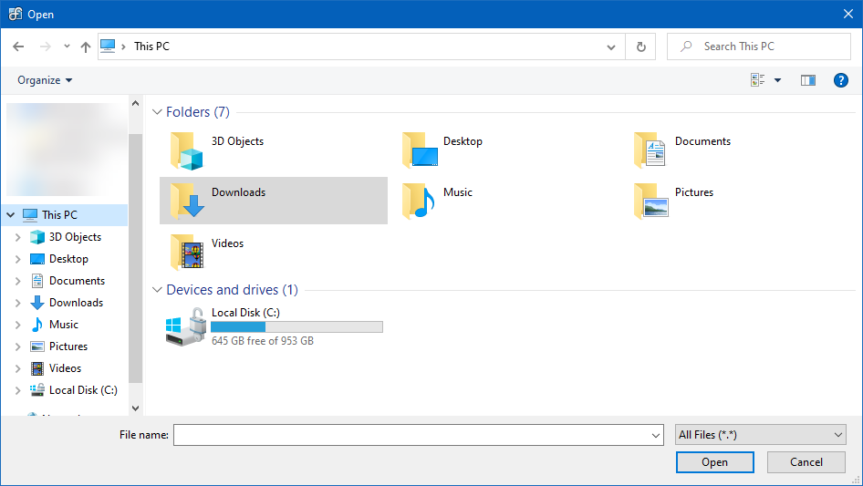Expand Pictures in sidebar tree

(17, 346)
